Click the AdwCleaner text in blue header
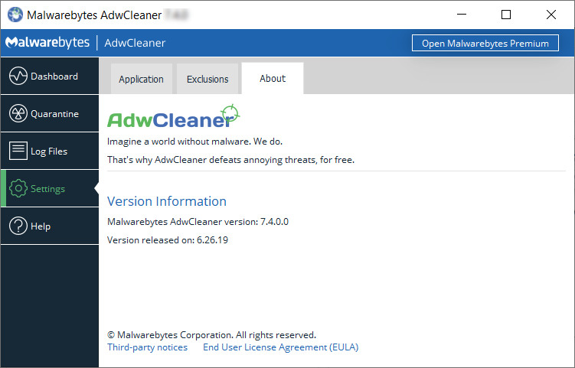 [x=135, y=43]
